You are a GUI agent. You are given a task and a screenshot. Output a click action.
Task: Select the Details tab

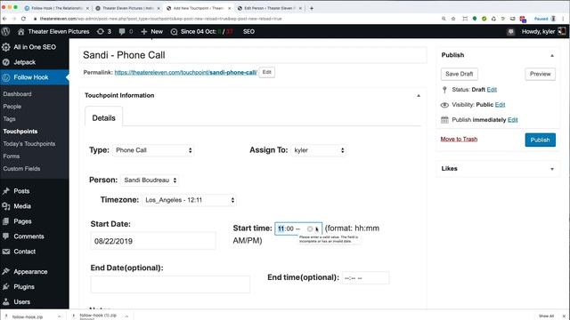click(x=103, y=118)
